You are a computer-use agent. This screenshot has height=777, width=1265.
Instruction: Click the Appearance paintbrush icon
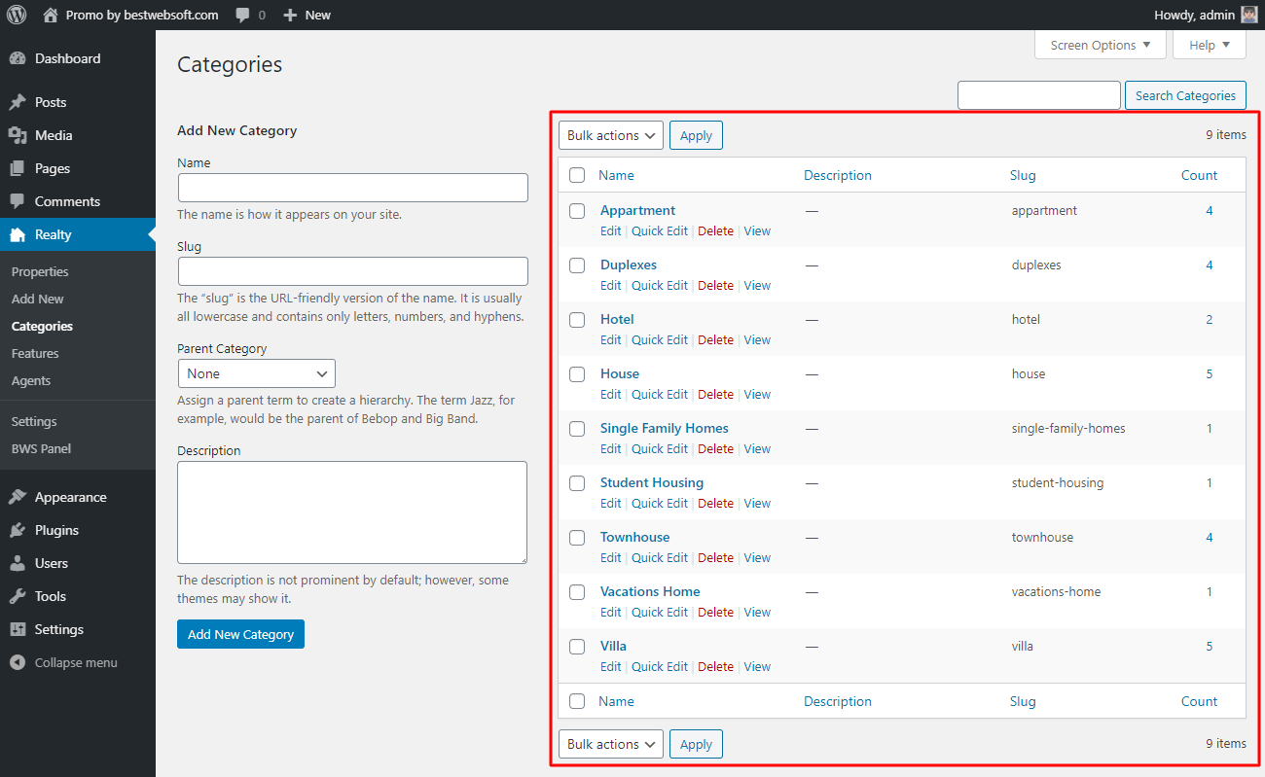tap(18, 497)
